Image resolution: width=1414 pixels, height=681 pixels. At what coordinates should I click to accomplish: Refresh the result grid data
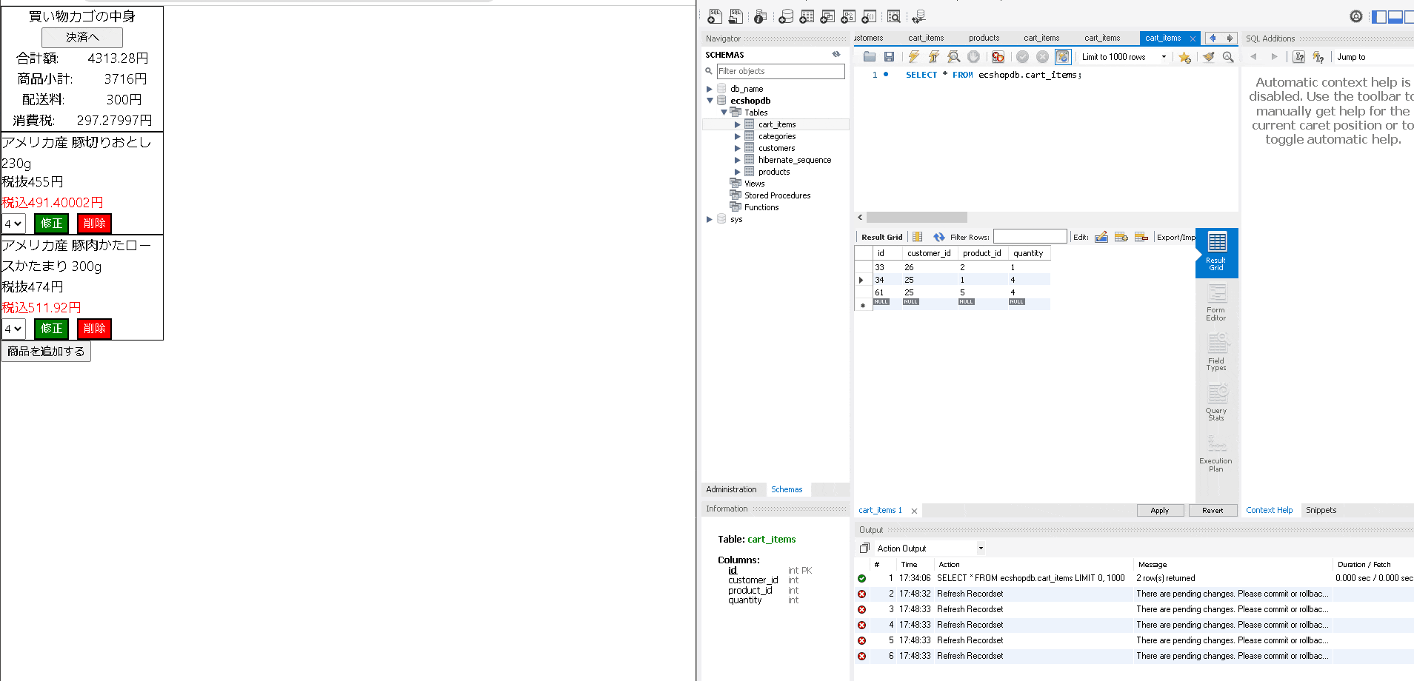pyautogui.click(x=939, y=237)
